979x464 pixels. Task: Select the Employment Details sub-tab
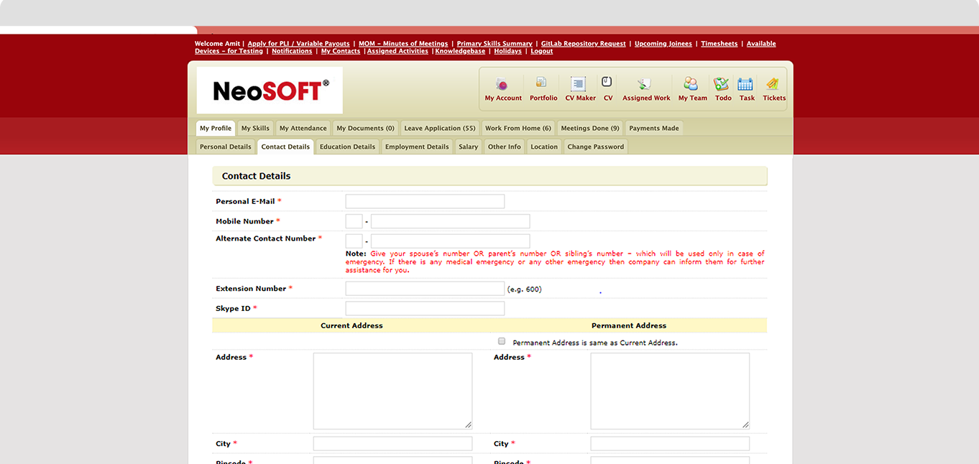pyautogui.click(x=417, y=147)
